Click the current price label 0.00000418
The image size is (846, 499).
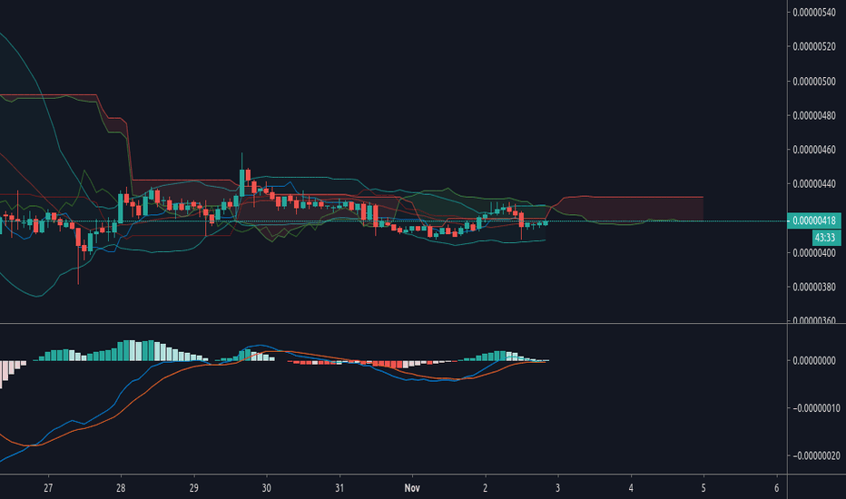pos(813,220)
